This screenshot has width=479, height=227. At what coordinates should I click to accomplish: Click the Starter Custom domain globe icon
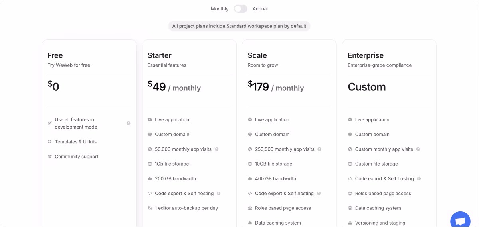click(150, 135)
